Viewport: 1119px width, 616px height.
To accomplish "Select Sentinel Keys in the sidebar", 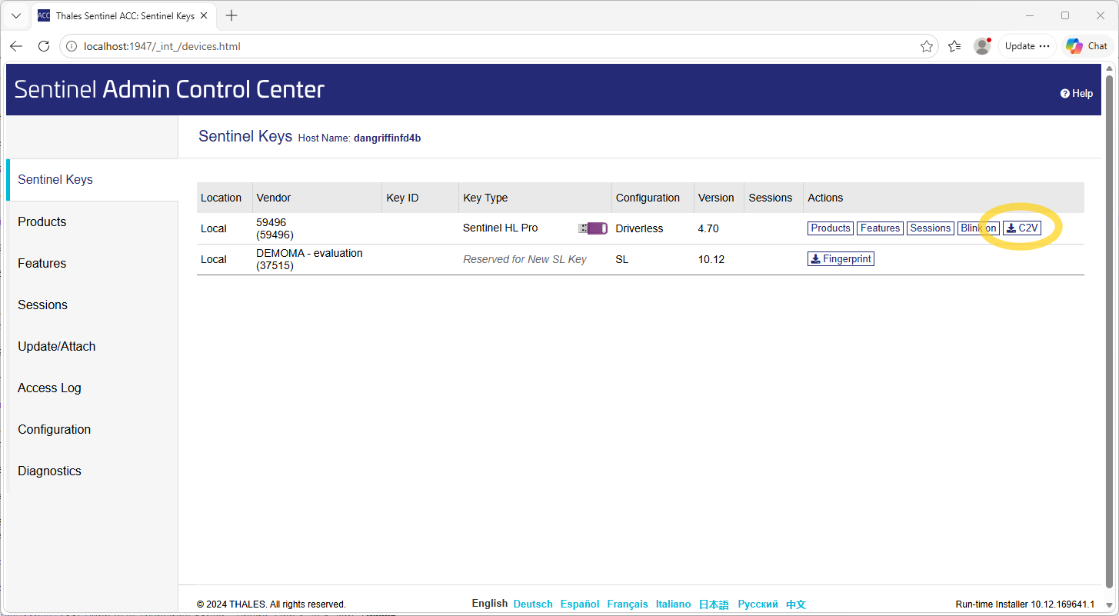I will coord(92,180).
